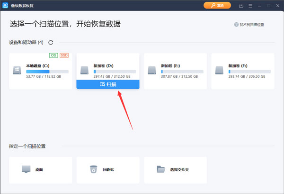The height and width of the screenshot is (194, 284).
Task: Click the 设备和驱动器 (4) section heading
Action: pyautogui.click(x=26, y=43)
